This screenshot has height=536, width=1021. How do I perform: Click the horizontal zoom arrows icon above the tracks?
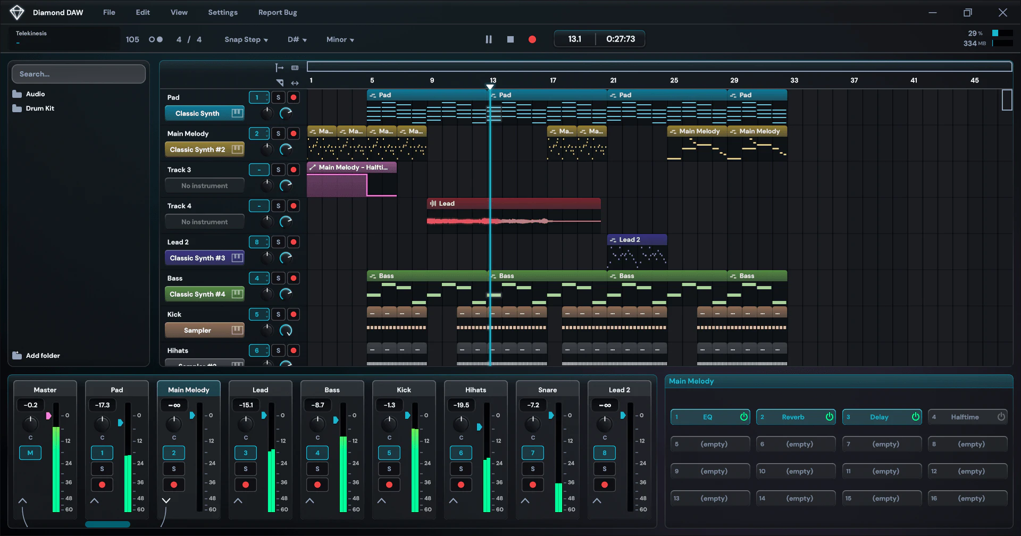(x=295, y=83)
